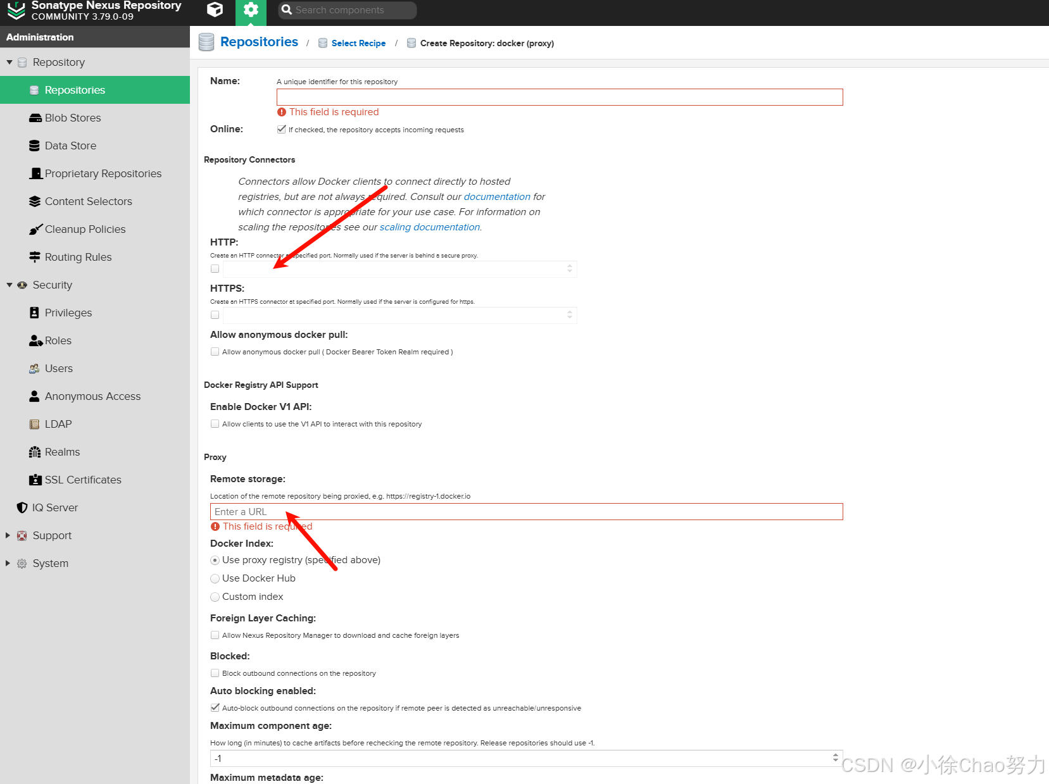Open the scaling documentation link
The width and height of the screenshot is (1049, 784).
click(430, 227)
